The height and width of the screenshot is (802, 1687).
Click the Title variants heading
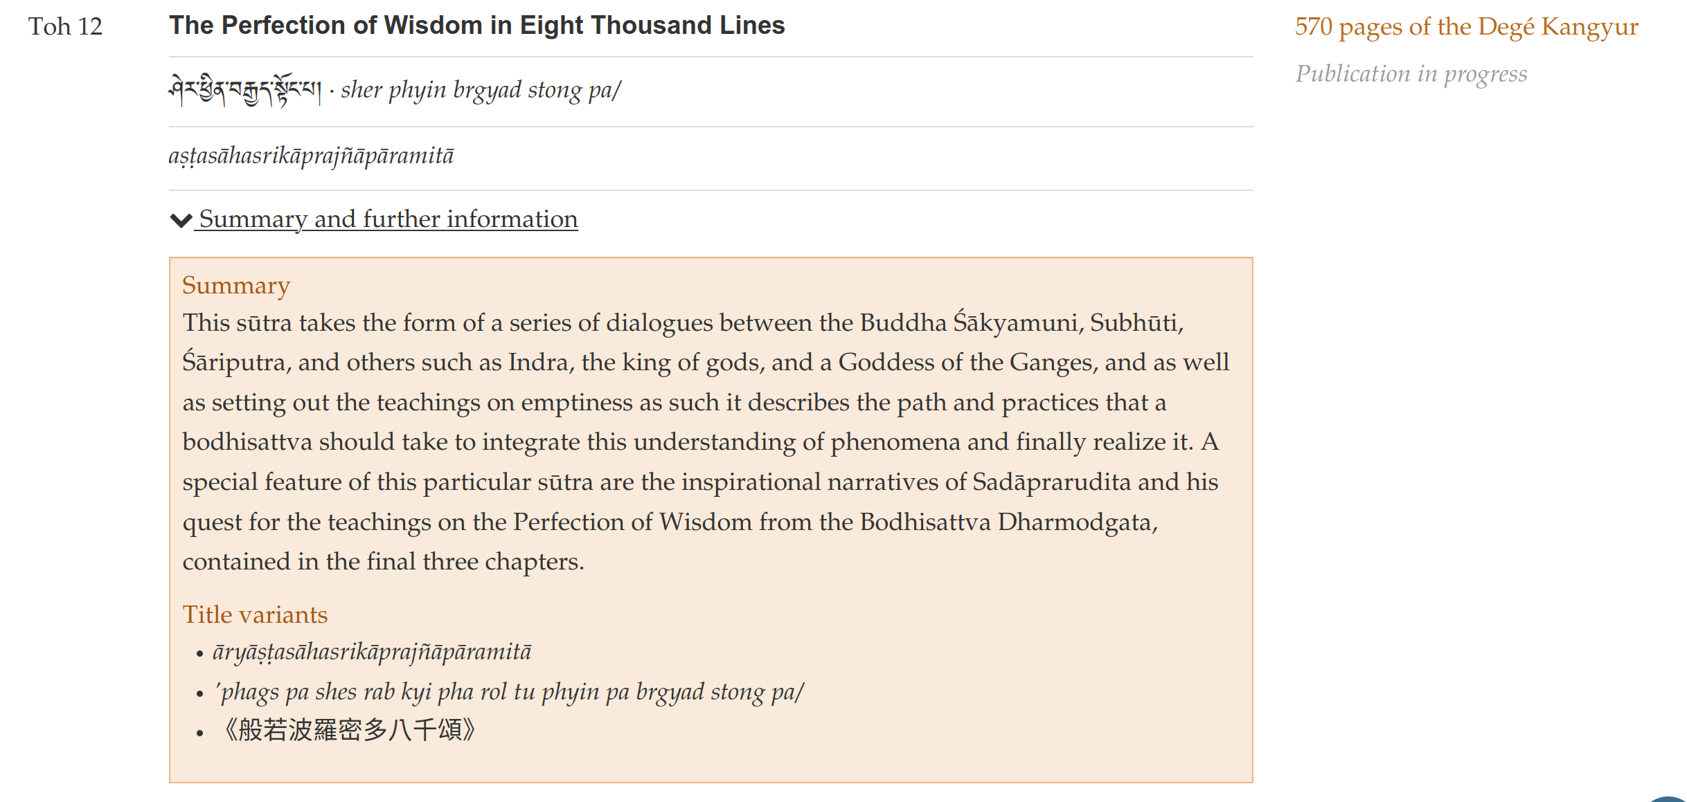(x=255, y=614)
